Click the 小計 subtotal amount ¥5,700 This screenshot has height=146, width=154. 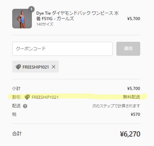[x=133, y=88]
